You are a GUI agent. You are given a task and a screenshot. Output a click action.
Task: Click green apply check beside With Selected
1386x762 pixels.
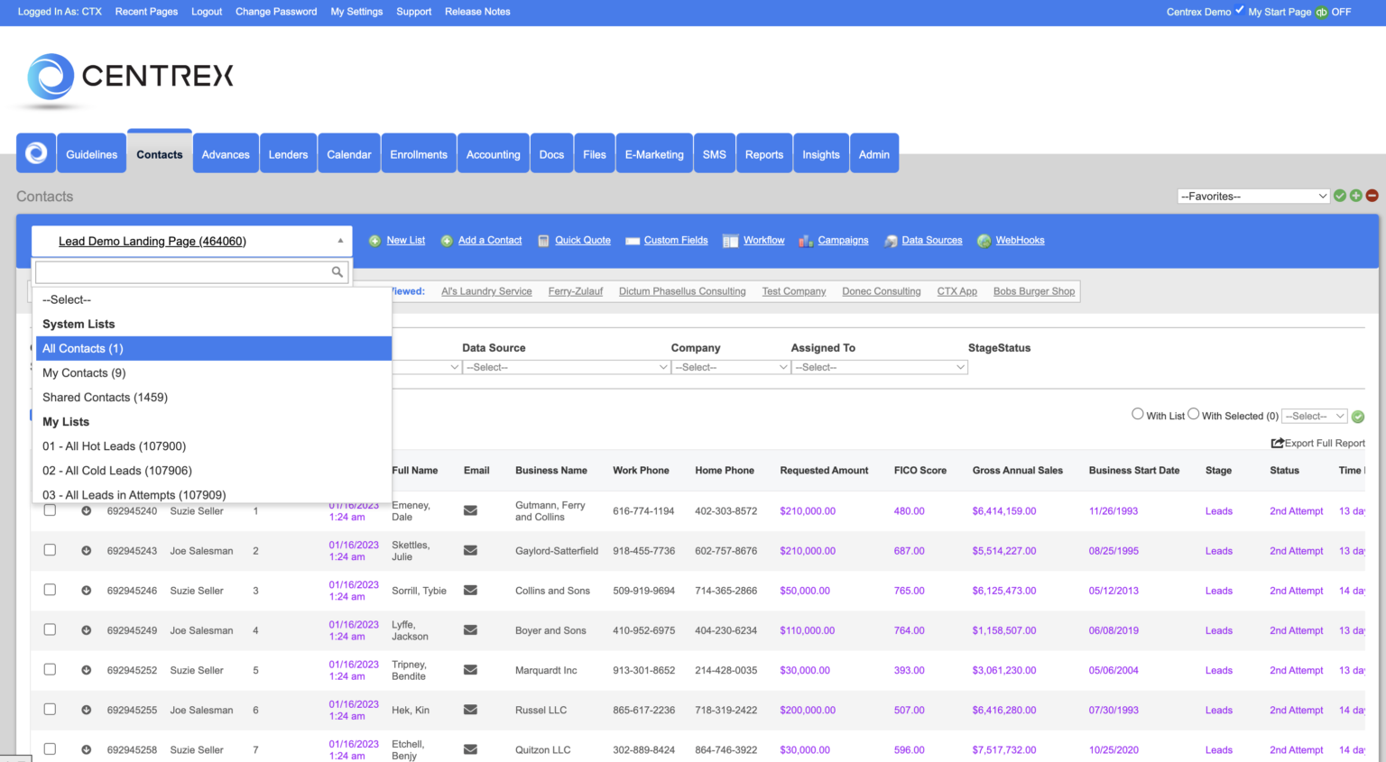[1358, 417]
